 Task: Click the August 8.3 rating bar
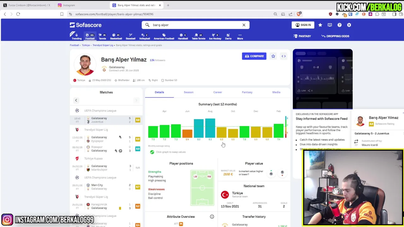point(210,128)
